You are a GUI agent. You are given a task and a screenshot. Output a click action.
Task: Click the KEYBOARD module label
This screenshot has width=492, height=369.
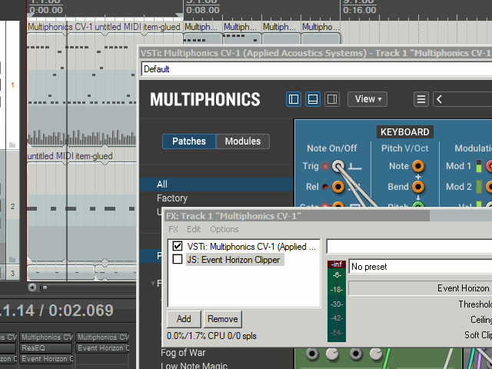tap(405, 132)
